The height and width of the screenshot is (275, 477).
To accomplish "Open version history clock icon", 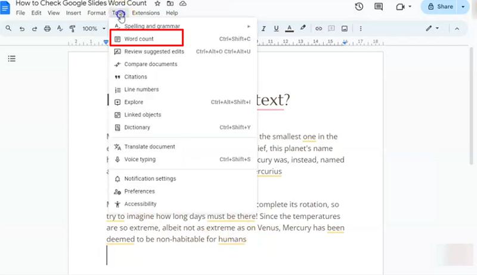I will (x=359, y=7).
